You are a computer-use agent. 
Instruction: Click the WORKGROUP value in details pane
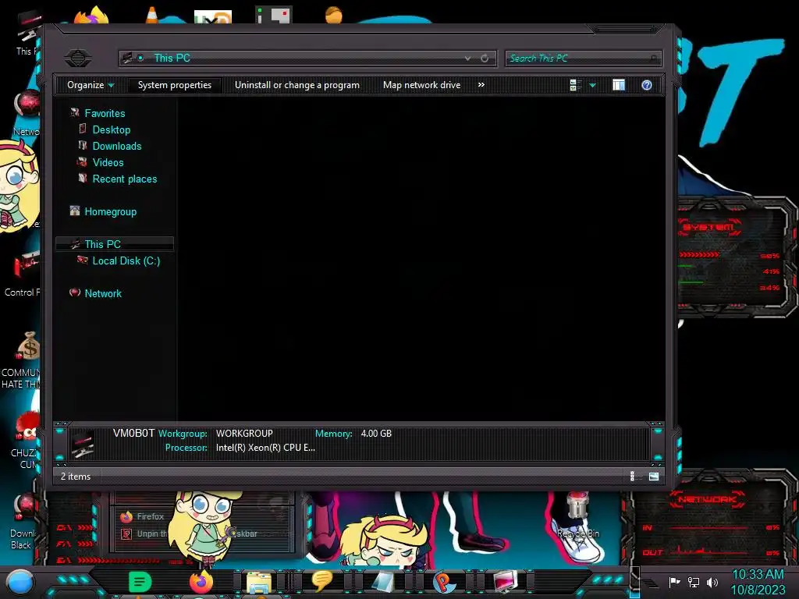(244, 434)
